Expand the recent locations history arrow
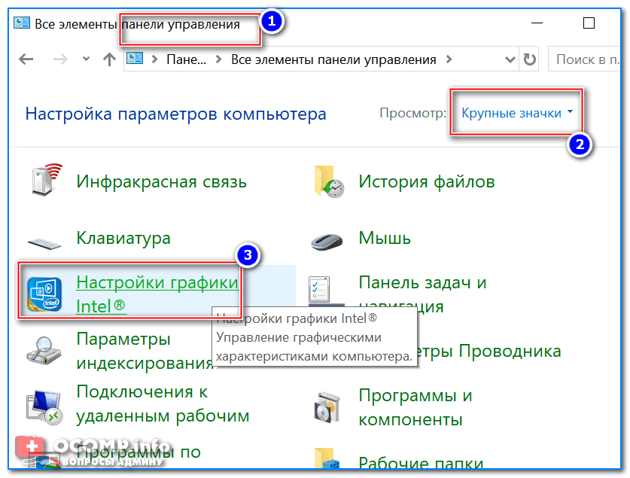 (86, 59)
